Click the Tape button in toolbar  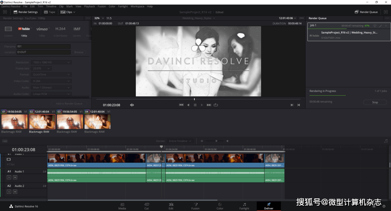coord(49,12)
